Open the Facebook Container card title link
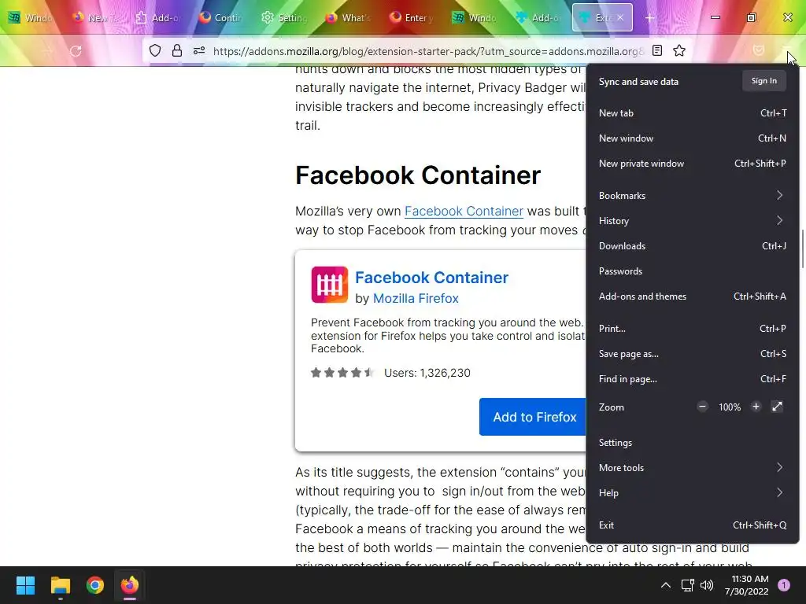Viewport: 806px width, 604px height. tap(431, 278)
